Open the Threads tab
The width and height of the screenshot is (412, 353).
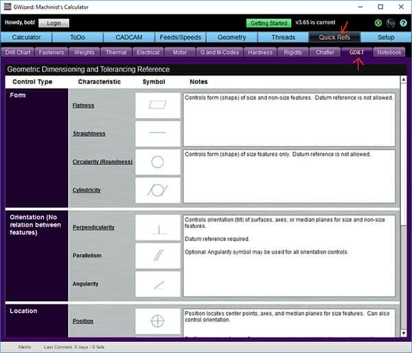(x=283, y=37)
